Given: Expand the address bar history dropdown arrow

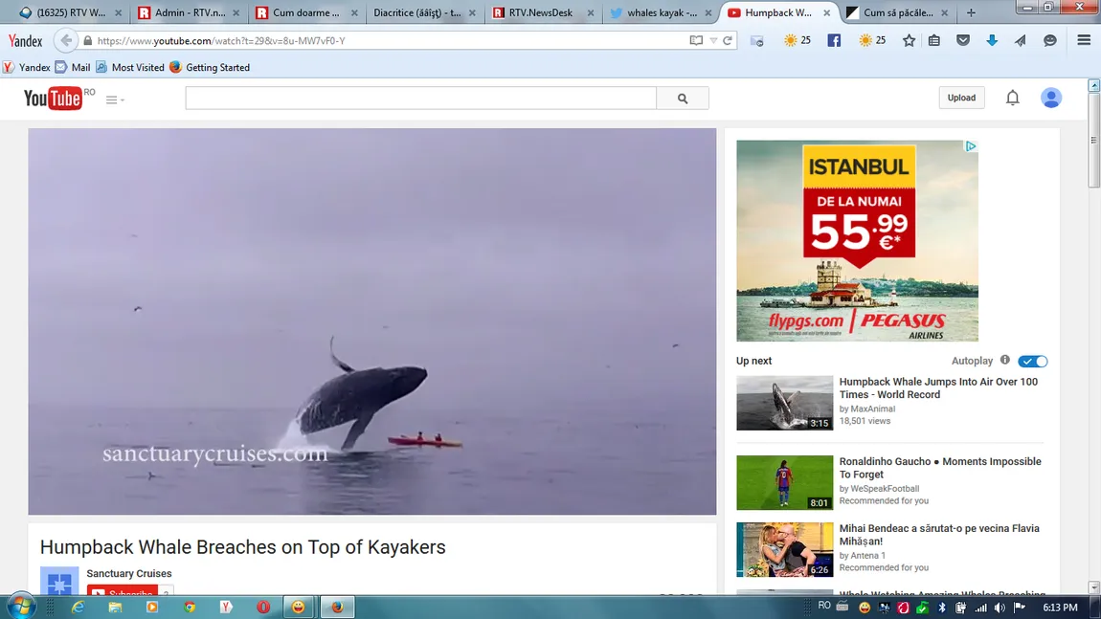Looking at the screenshot, I should pos(713,41).
